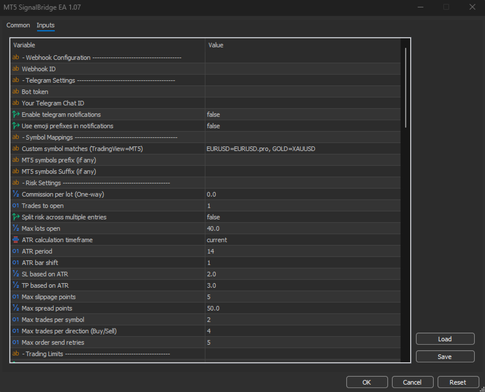Edit TP based on ATR value 3.0
Screen dimensions: 485x392
(303, 285)
